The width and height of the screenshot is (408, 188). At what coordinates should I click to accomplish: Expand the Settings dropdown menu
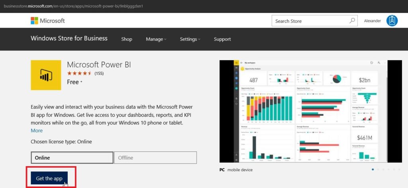(x=190, y=39)
